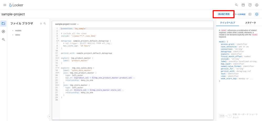
Task: Fold the explore block at line 13
Action: [58, 58]
